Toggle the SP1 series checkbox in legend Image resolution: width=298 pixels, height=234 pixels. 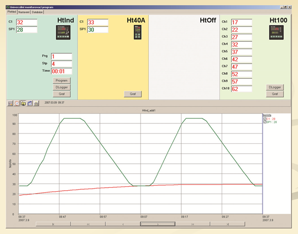[x=265, y=122]
